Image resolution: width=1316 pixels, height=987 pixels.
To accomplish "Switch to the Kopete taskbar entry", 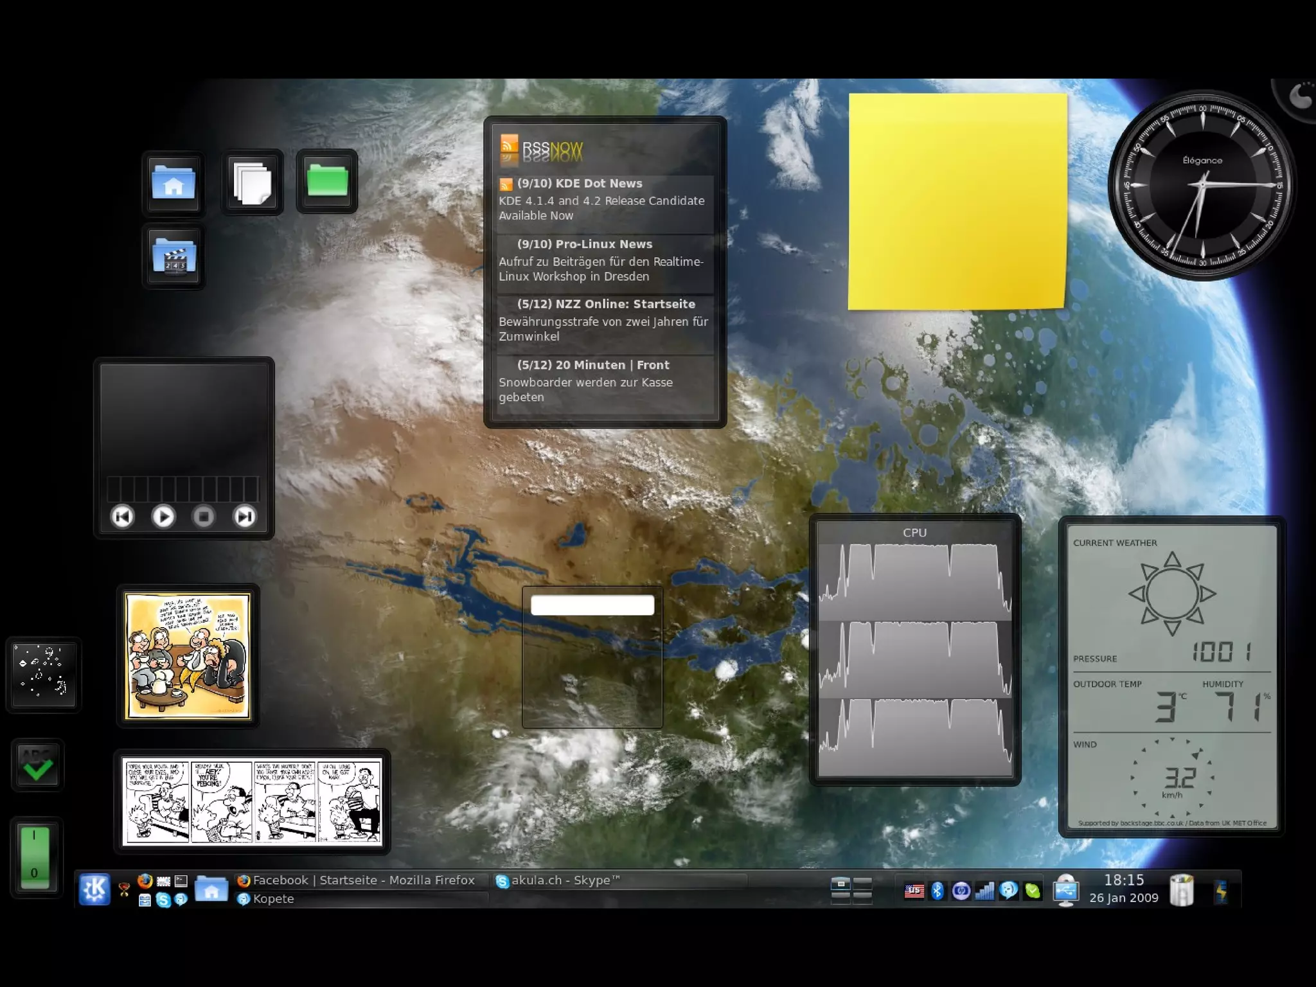I will coord(273,899).
